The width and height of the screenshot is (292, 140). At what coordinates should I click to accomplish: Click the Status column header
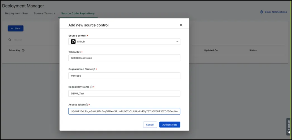click(253, 50)
